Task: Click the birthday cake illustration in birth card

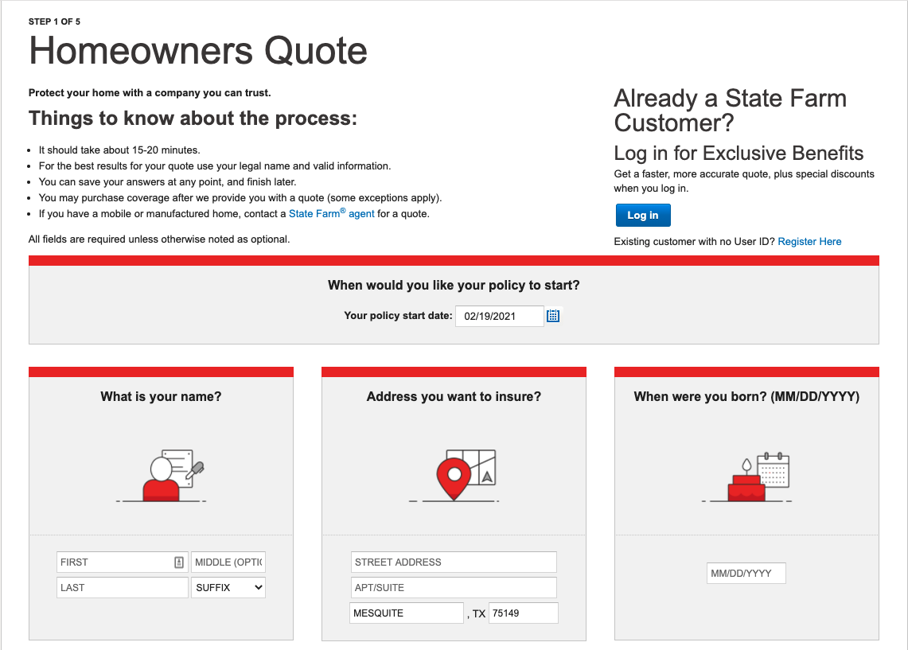Action: (x=746, y=476)
